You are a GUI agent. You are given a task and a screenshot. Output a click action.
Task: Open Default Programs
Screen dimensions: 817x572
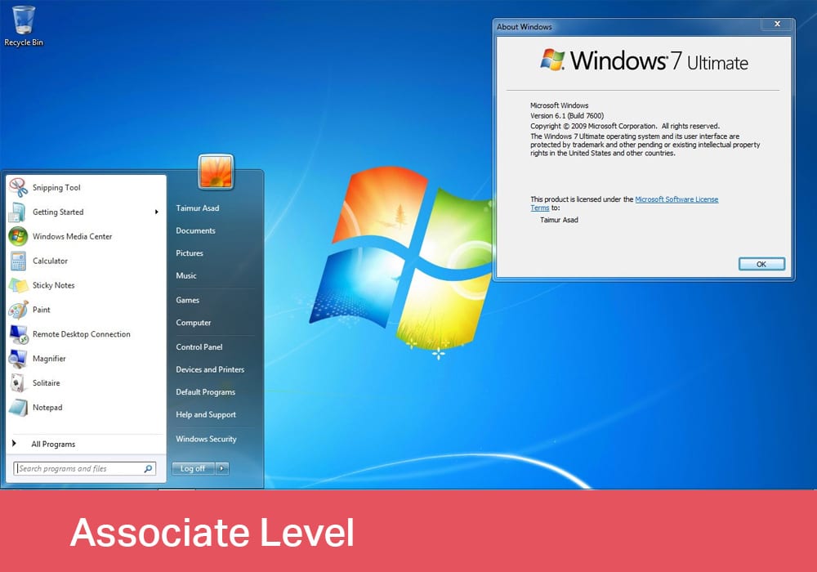click(x=205, y=391)
